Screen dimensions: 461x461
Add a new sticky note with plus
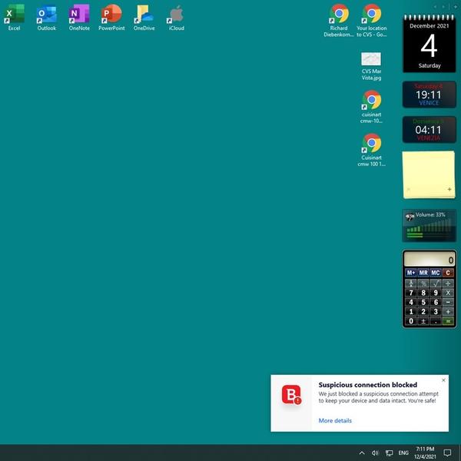(449, 189)
